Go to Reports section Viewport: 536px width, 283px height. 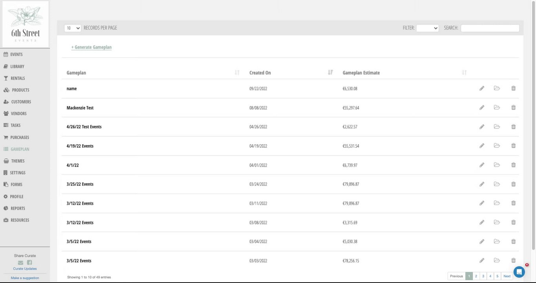(18, 208)
